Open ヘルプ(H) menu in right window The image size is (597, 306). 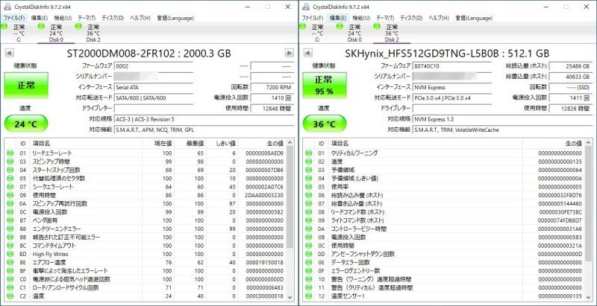coord(439,18)
